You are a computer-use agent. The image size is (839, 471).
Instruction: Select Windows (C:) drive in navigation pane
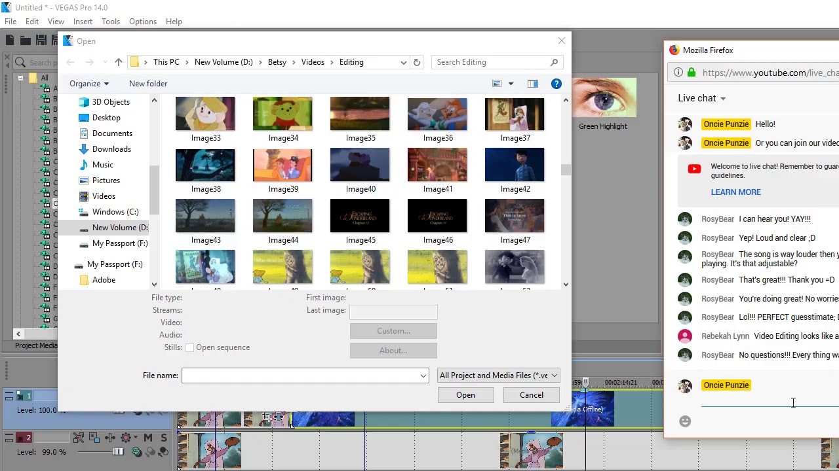pyautogui.click(x=115, y=212)
